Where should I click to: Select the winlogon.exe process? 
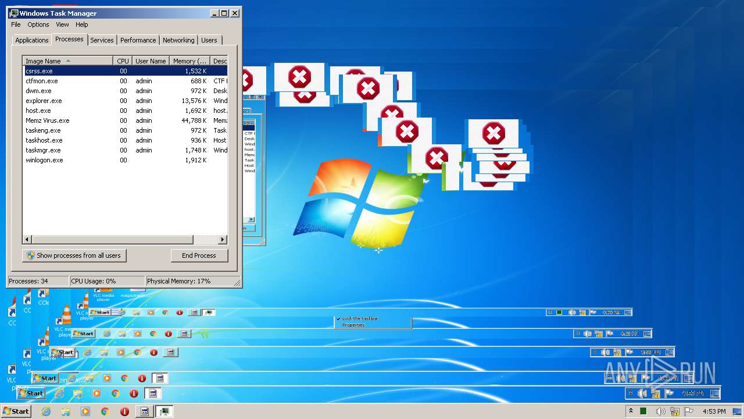[125, 160]
